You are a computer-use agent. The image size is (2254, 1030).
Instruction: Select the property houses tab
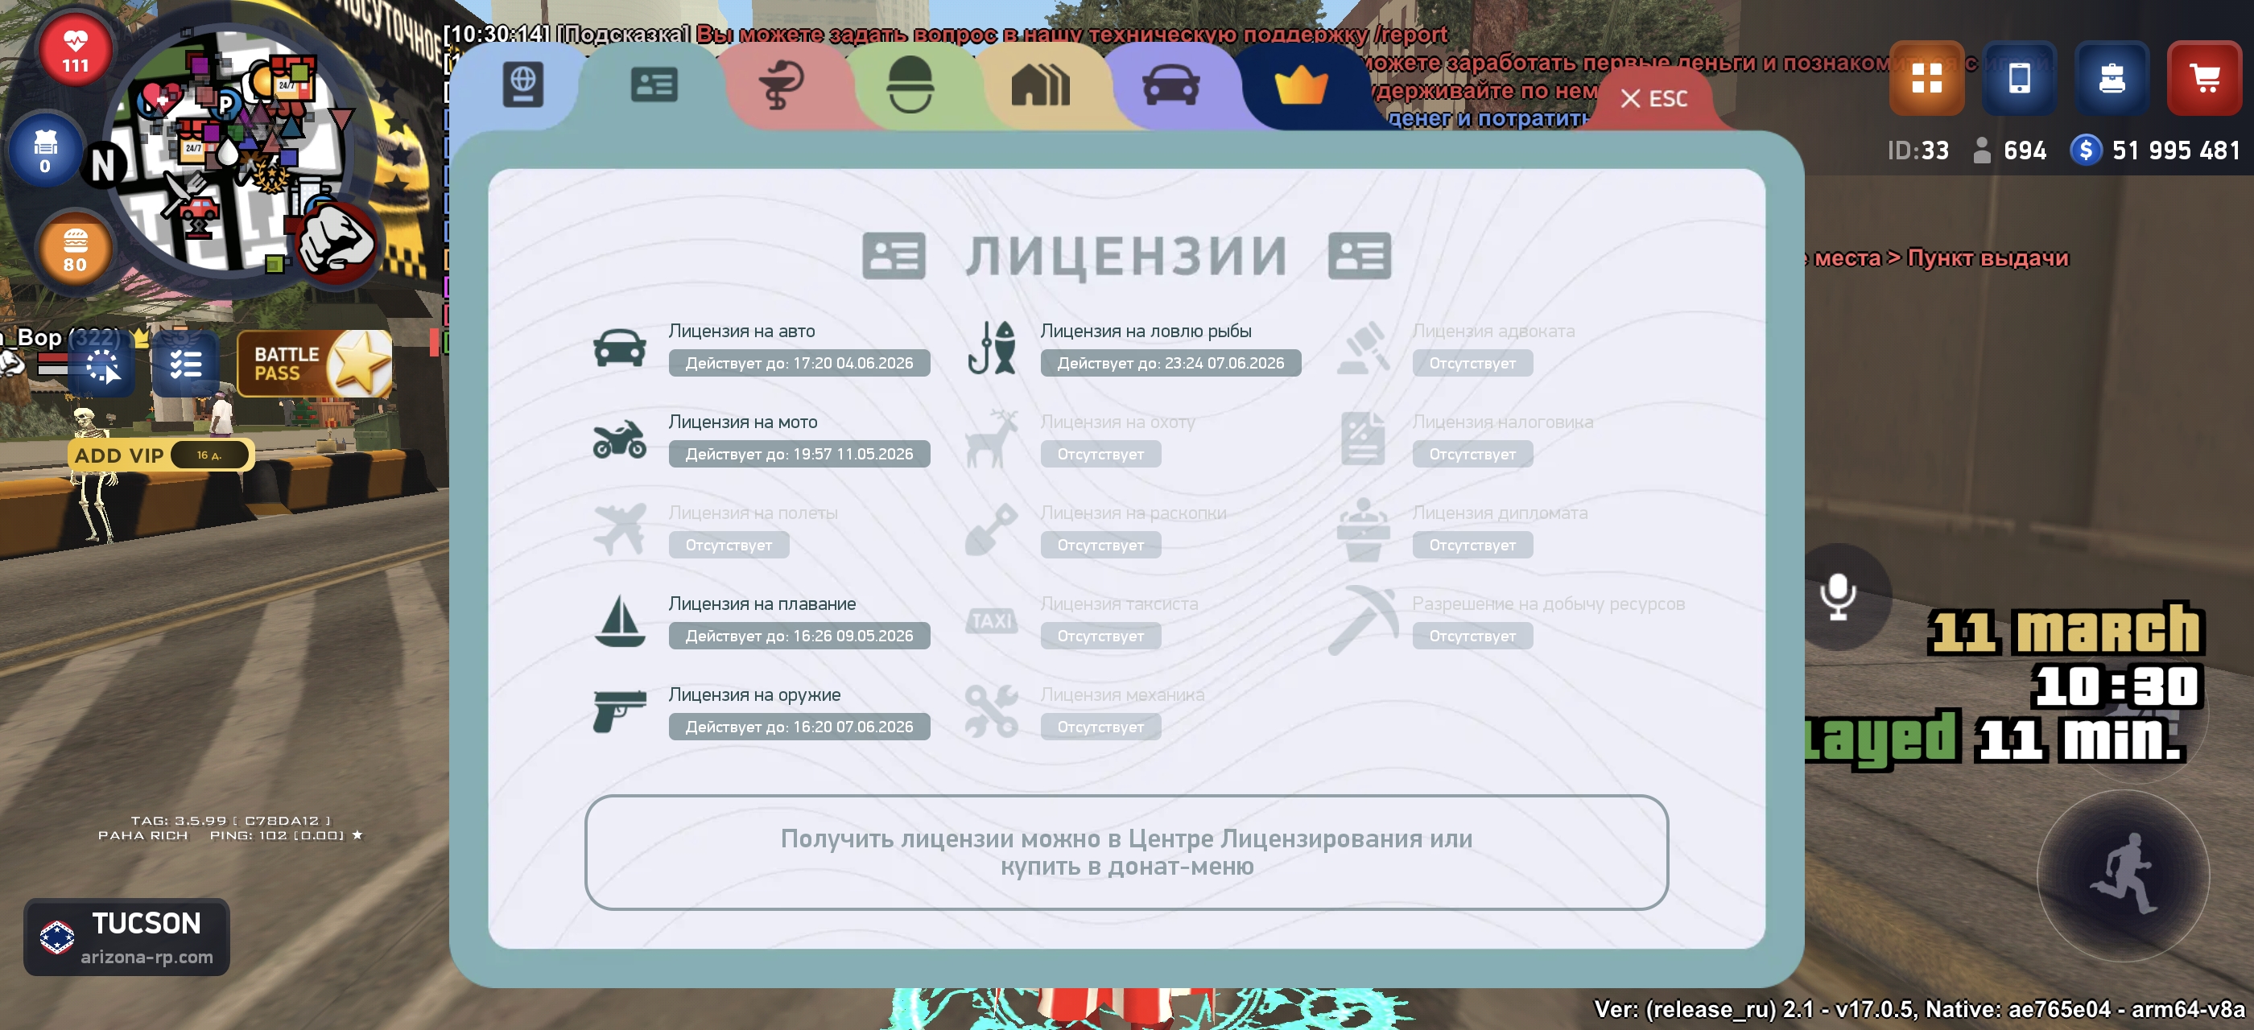[x=1039, y=85]
